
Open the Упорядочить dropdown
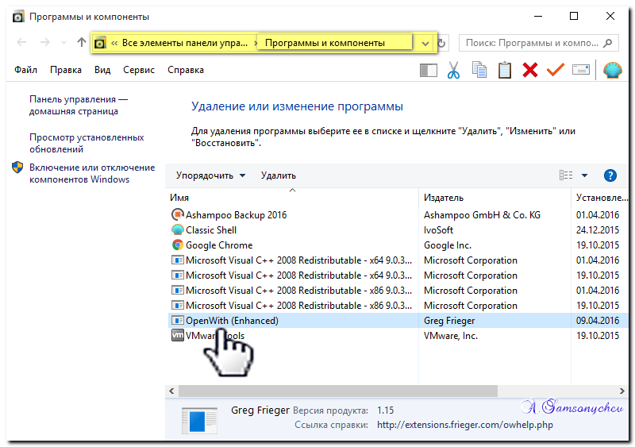pyautogui.click(x=210, y=175)
